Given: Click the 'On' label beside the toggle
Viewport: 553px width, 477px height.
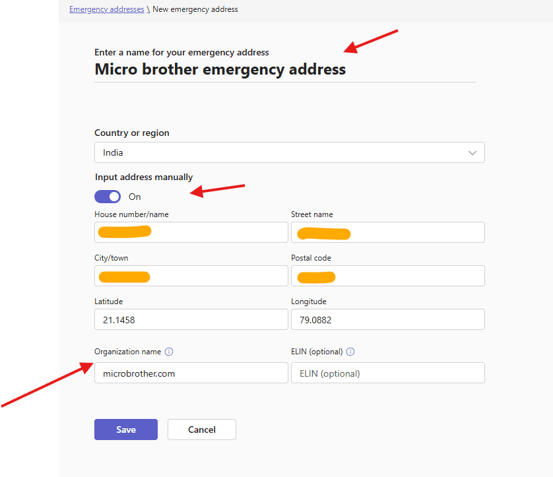Looking at the screenshot, I should tap(135, 197).
